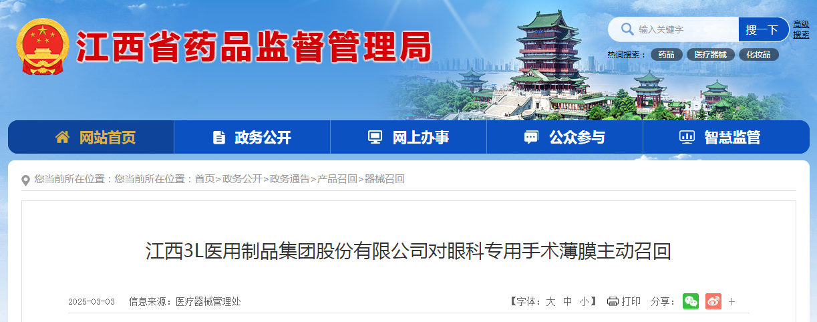Click the printer icon to print

613,302
